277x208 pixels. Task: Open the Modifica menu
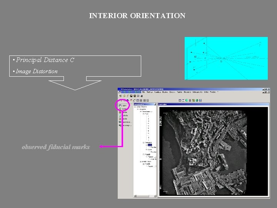(149, 92)
